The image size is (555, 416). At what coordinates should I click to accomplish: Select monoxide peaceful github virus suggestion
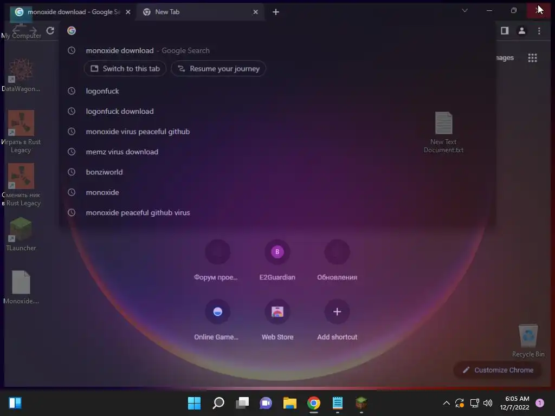pos(277,212)
